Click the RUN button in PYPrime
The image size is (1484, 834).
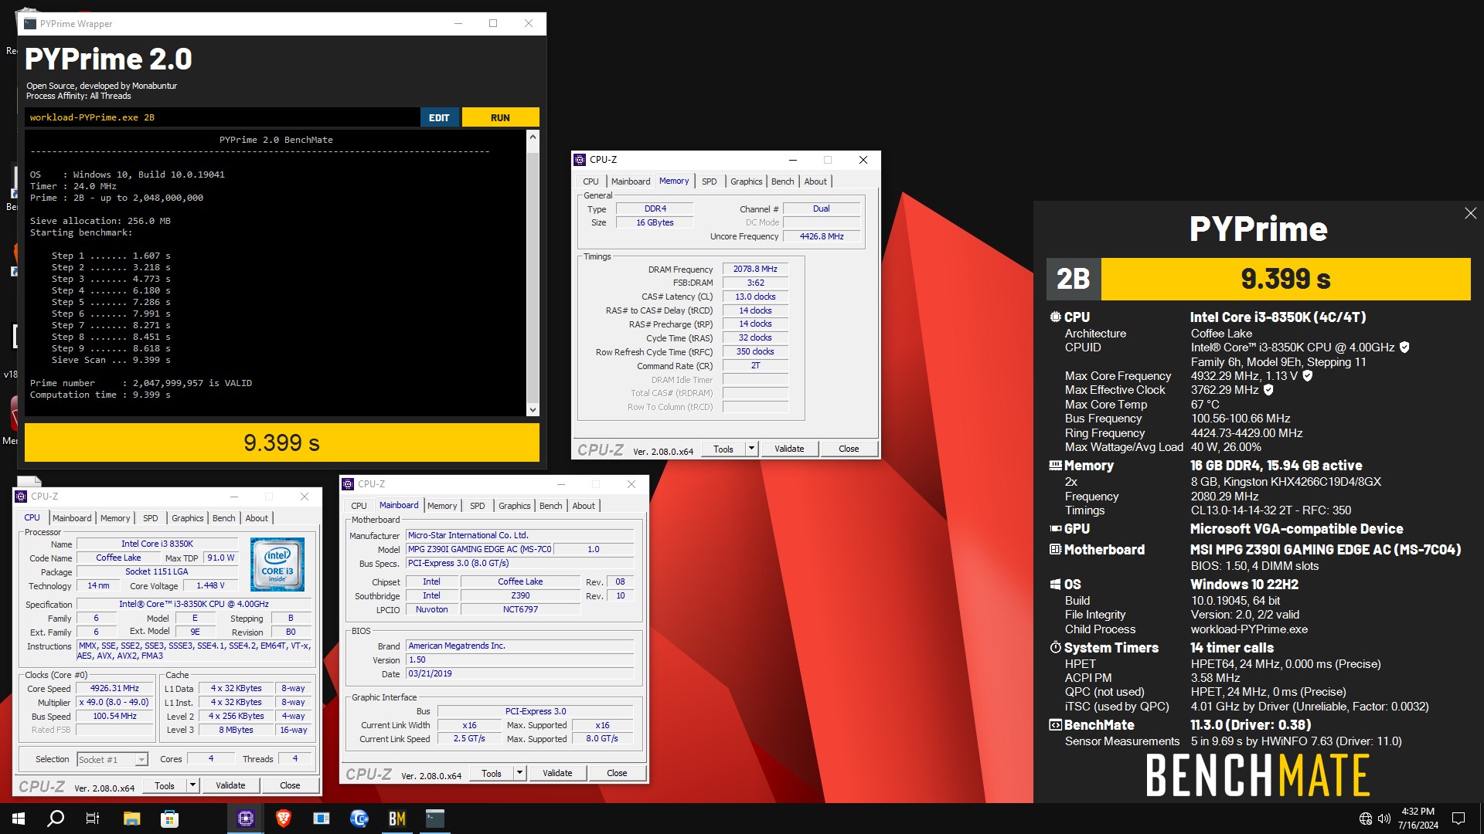point(500,117)
